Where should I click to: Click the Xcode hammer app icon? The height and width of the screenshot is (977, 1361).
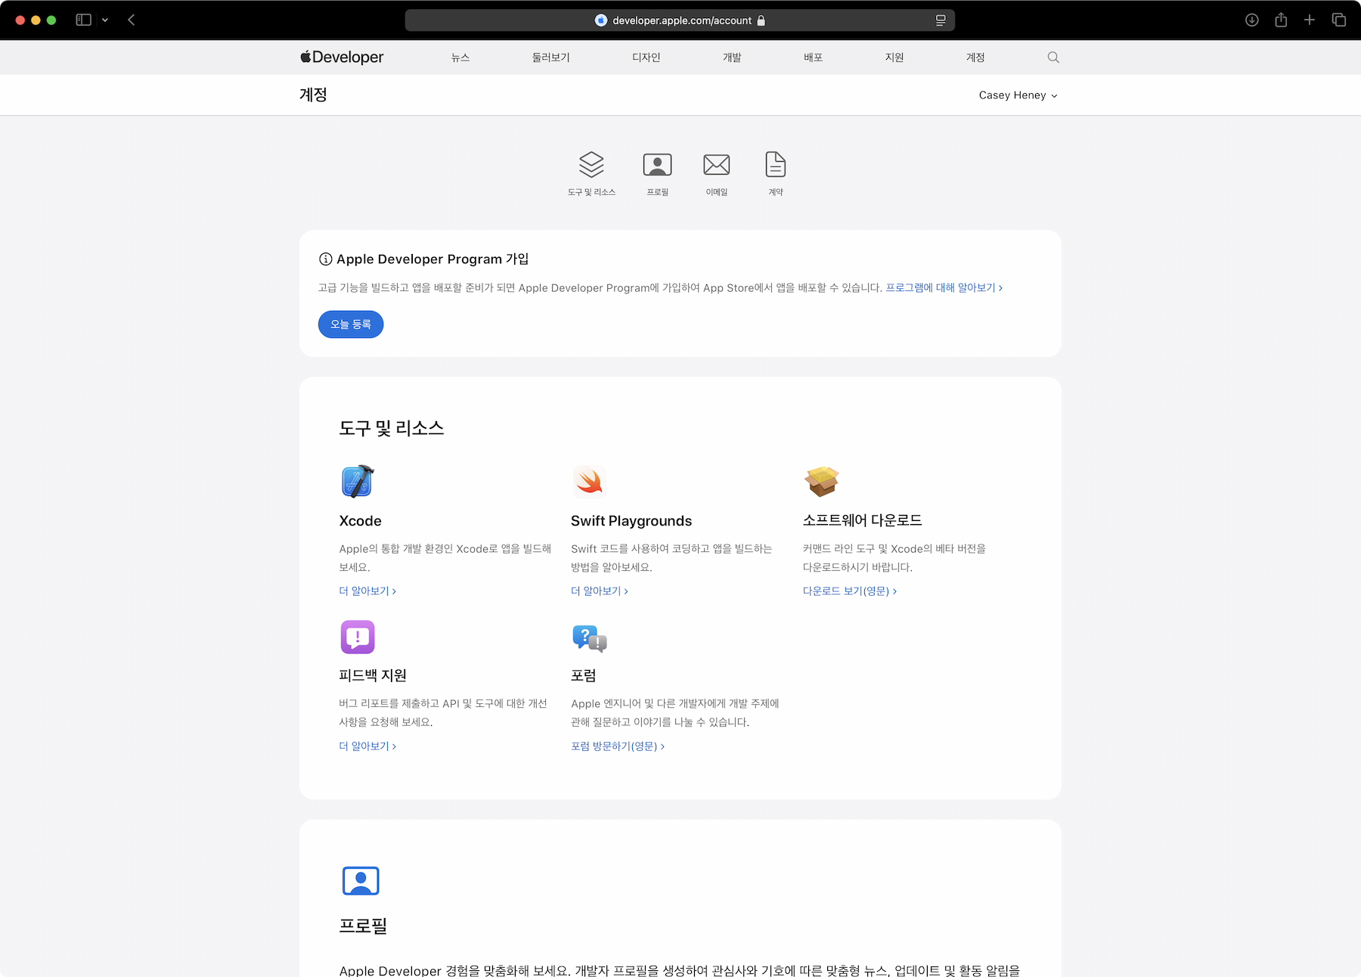coord(357,482)
